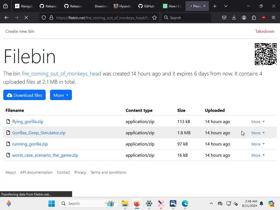Open Firefox from the taskbar

pos(137,203)
